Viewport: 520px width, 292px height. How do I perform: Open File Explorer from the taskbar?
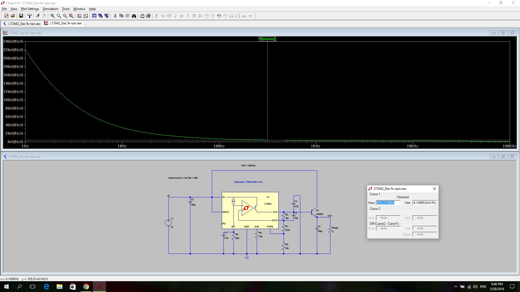(x=59, y=287)
